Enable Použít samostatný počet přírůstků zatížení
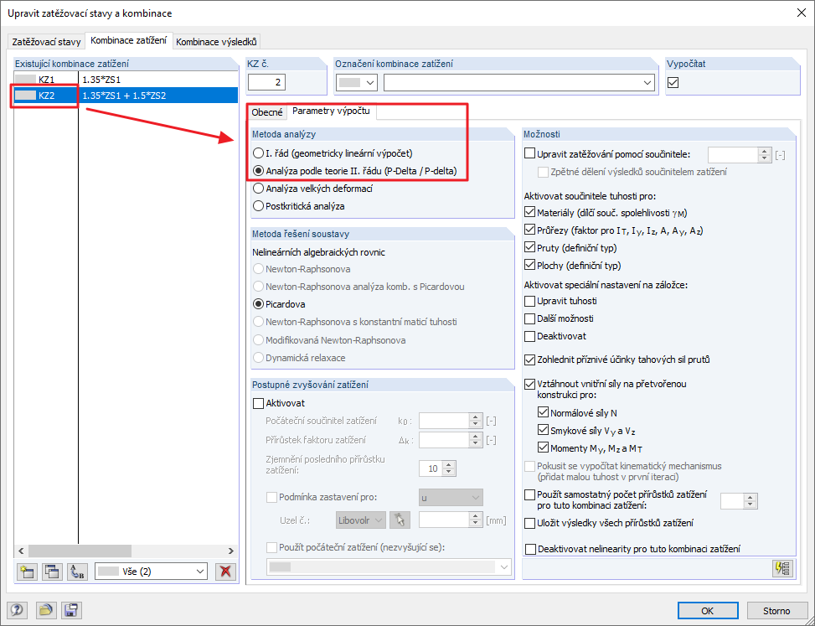Image resolution: width=815 pixels, height=626 pixels. click(x=529, y=494)
